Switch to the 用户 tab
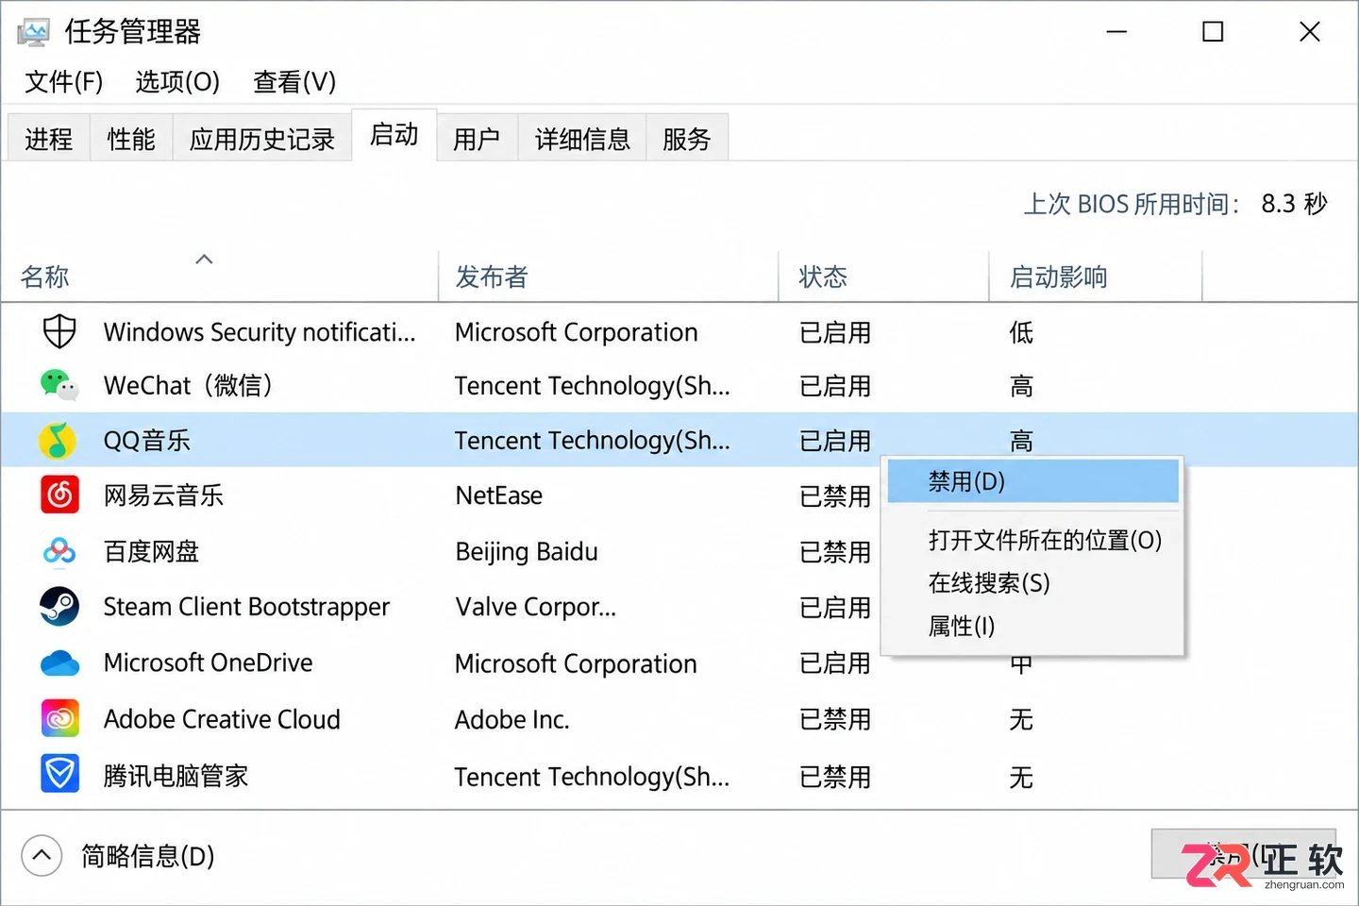Viewport: 1359px width, 906px height. [x=477, y=139]
